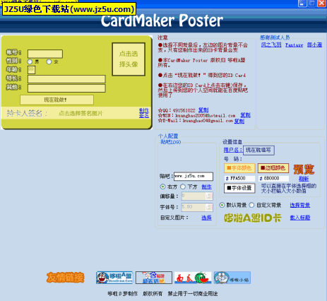Click the 制作 link beside 下方
Viewport: 327px width, 301px height.
(x=206, y=187)
